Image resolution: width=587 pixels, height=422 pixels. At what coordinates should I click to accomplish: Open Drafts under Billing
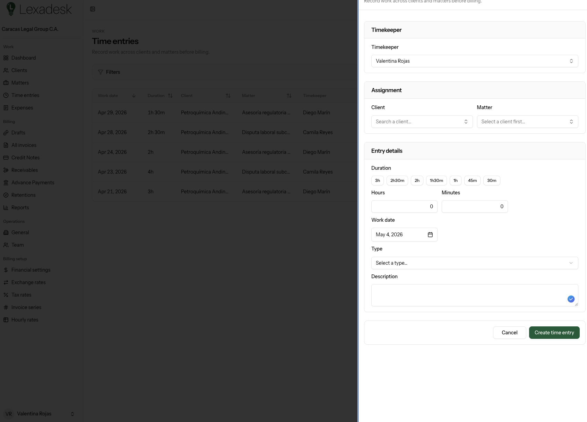(18, 133)
